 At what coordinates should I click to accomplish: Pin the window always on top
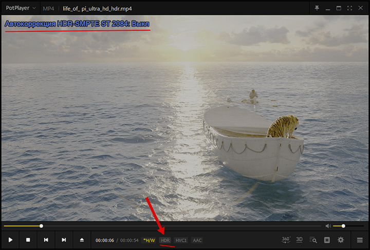(x=316, y=8)
